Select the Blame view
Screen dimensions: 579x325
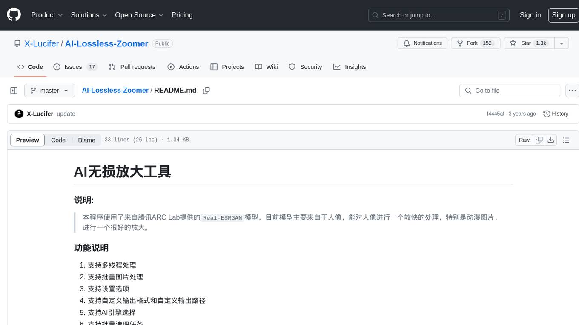click(86, 140)
